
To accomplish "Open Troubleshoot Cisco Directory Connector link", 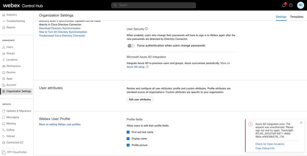I will coord(62,36).
